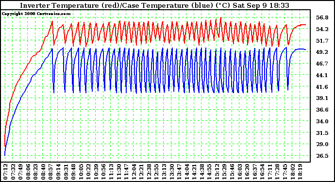Viewport: 335px width, 182px height.
Task: Click the 07:49 time label
Action: [x=20, y=172]
